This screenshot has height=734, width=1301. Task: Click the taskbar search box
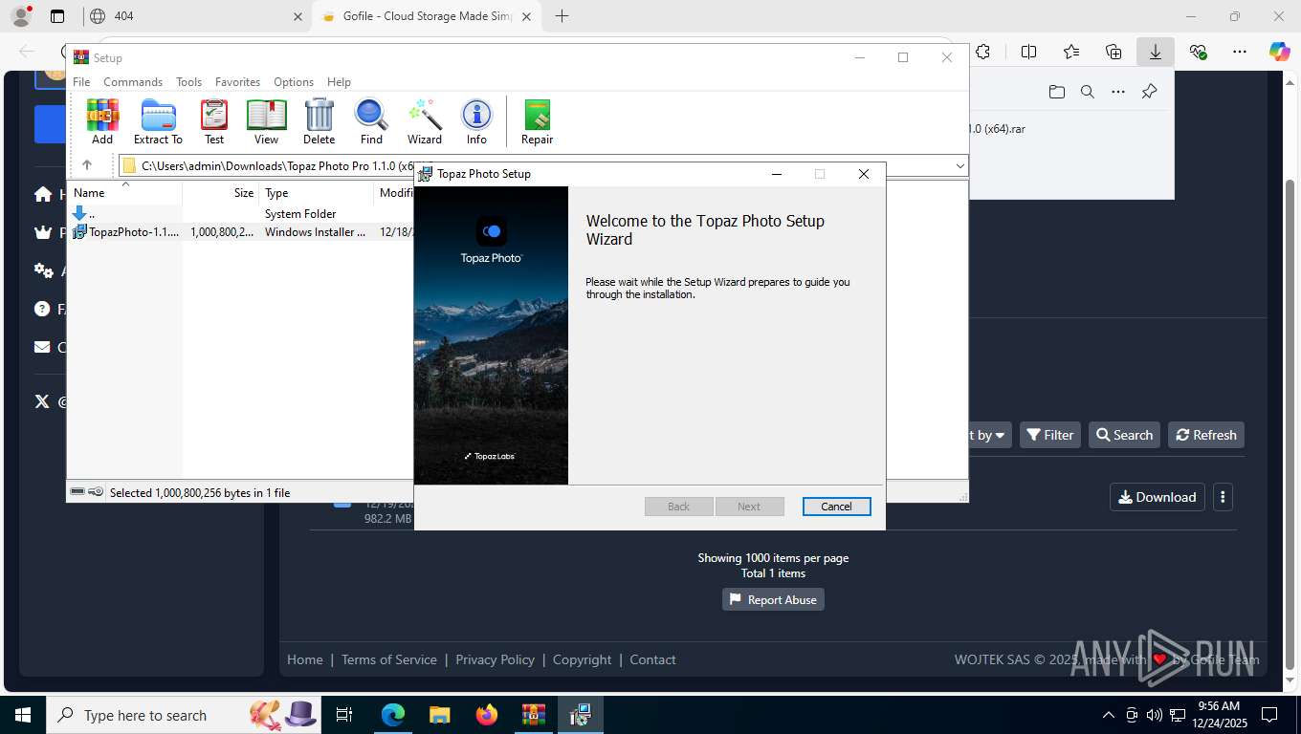pyautogui.click(x=184, y=715)
